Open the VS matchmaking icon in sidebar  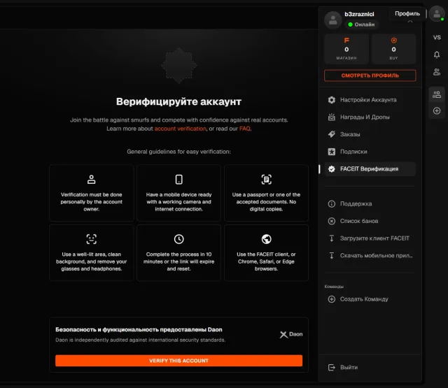pyautogui.click(x=437, y=37)
